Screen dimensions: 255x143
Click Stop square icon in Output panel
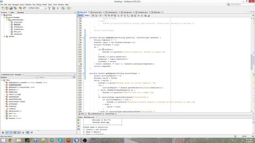tap(78, 126)
